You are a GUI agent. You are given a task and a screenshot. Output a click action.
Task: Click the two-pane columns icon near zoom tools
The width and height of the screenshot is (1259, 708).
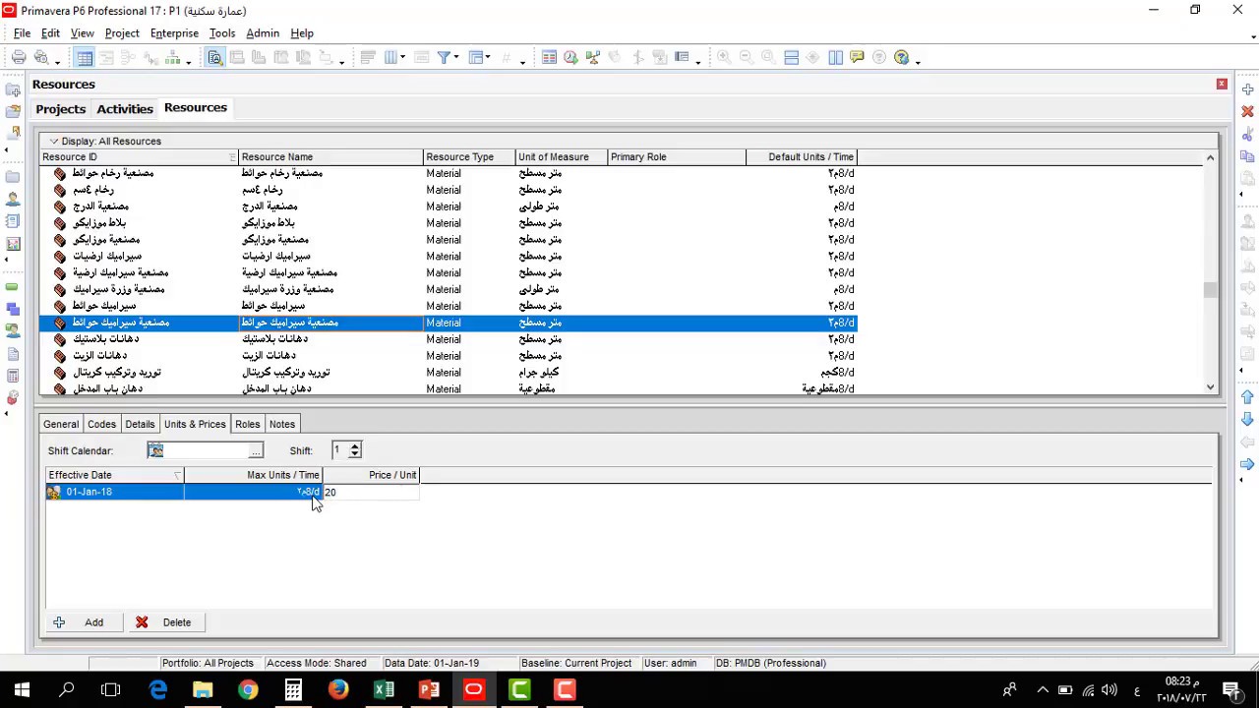835,58
